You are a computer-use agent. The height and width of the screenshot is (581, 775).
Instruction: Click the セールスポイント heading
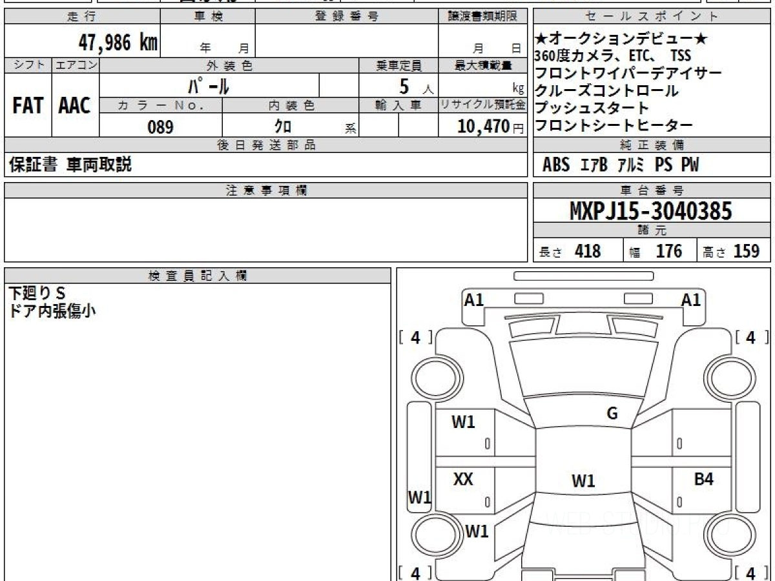tap(652, 17)
